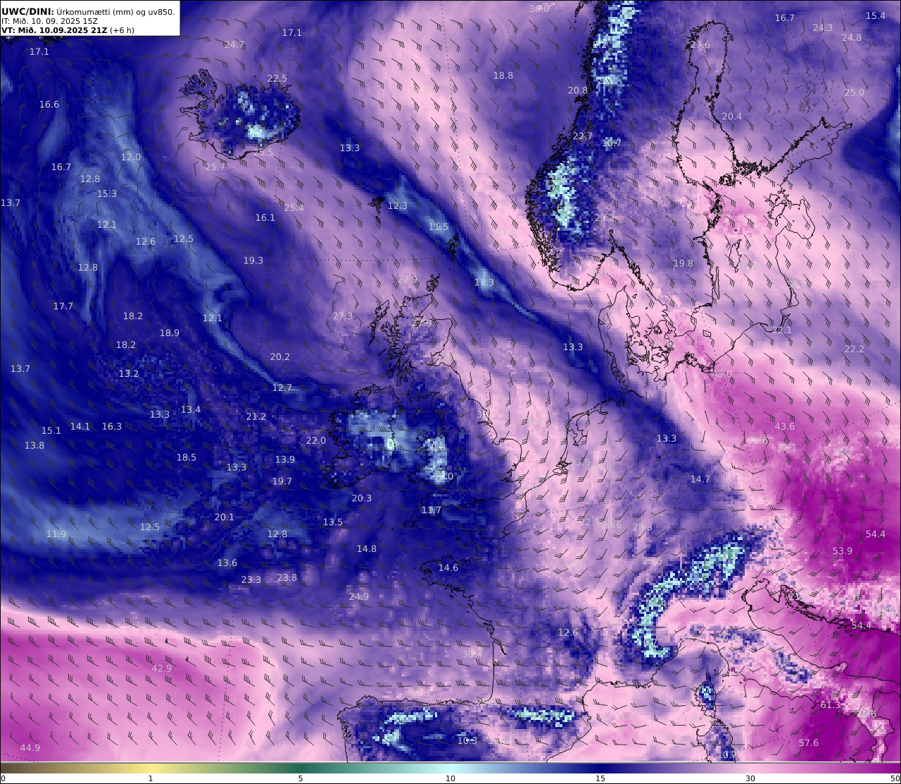Select the 19.8 value over Sweden
The height and width of the screenshot is (784, 901).
point(683,263)
